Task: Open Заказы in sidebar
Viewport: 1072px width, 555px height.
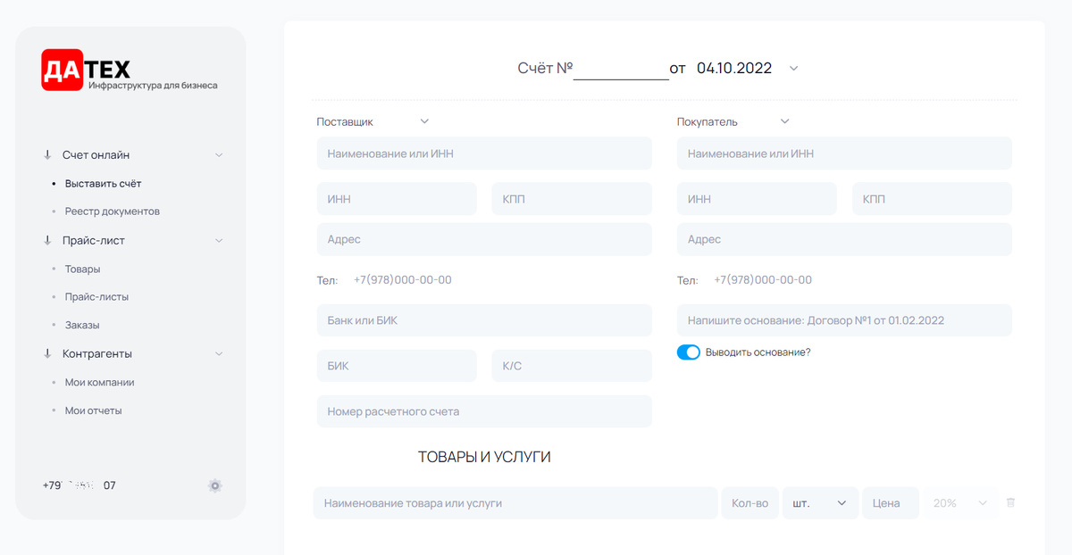Action: [82, 325]
